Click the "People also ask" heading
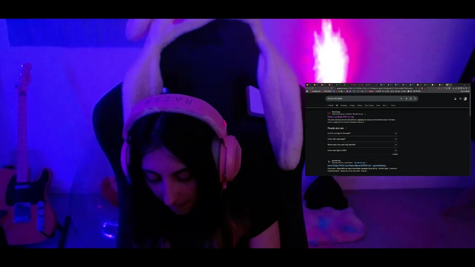Image resolution: width=475 pixels, height=267 pixels. click(335, 128)
